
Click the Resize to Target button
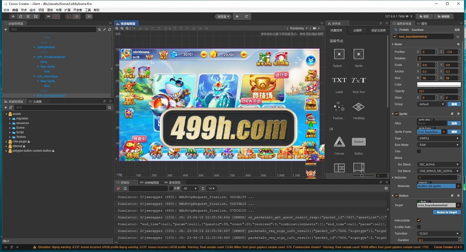(447, 212)
